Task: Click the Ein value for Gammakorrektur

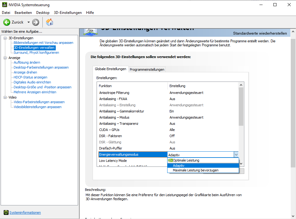Action: click(172, 111)
